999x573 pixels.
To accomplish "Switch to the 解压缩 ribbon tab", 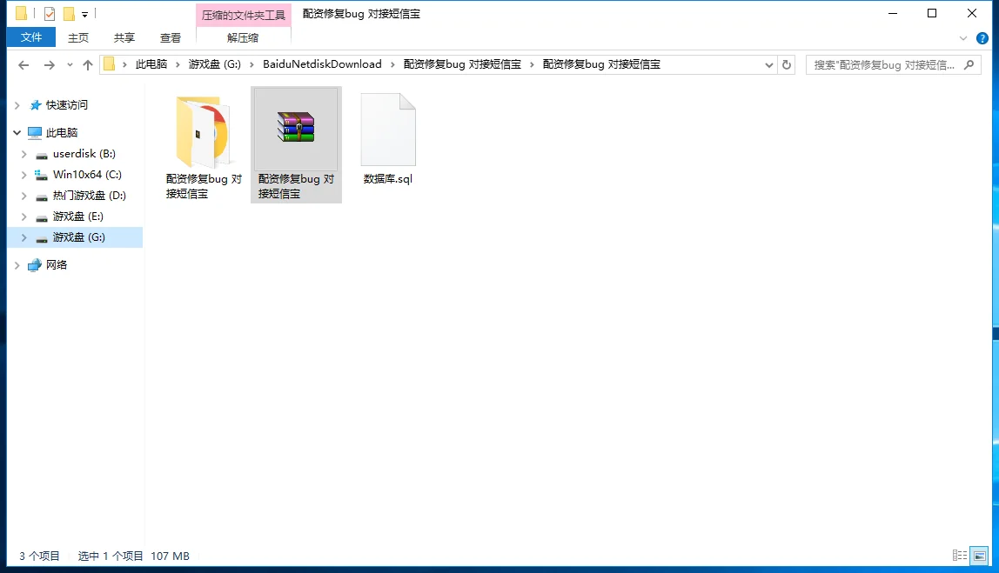I will (x=243, y=37).
